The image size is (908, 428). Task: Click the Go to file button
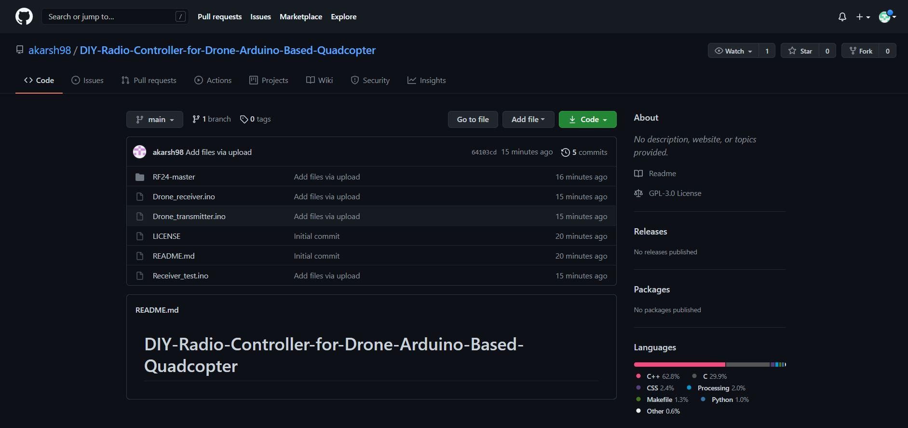[473, 120]
